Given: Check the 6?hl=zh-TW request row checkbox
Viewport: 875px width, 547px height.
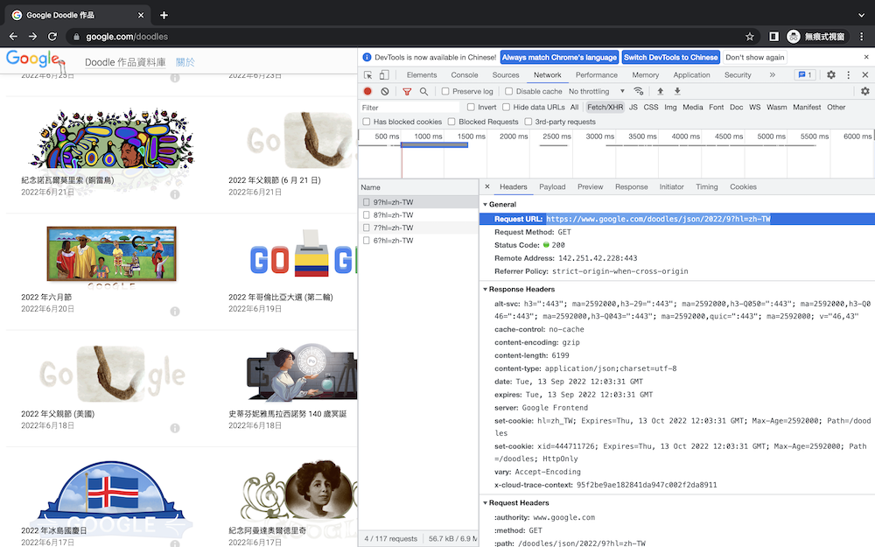Looking at the screenshot, I should point(366,241).
